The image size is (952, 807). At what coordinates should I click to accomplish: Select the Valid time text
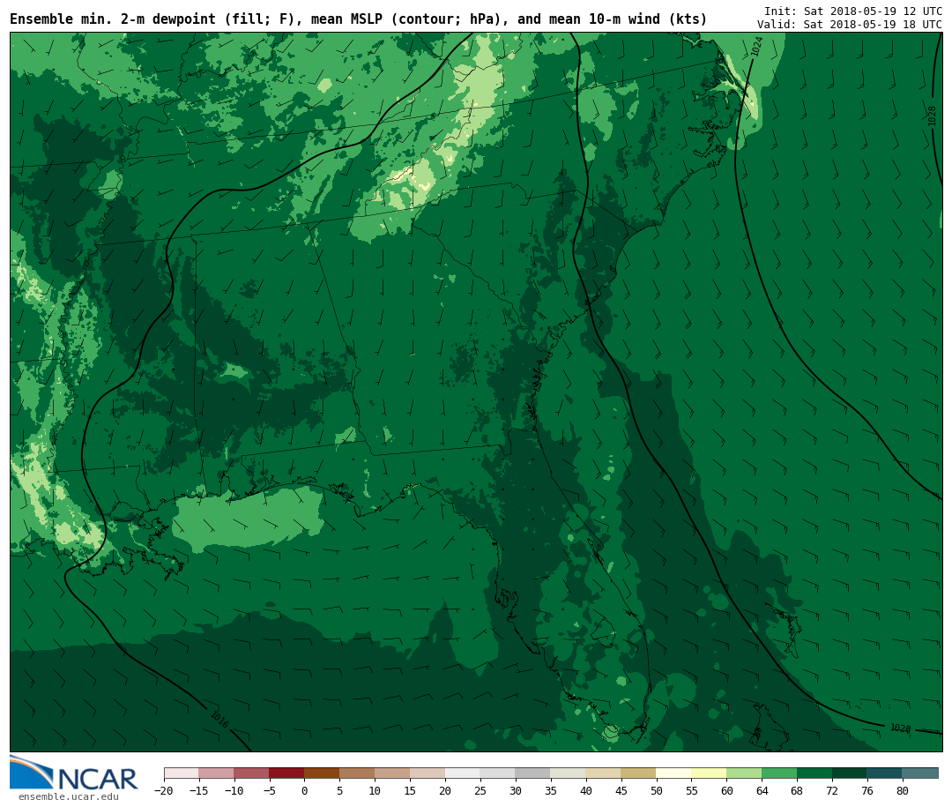tap(850, 25)
